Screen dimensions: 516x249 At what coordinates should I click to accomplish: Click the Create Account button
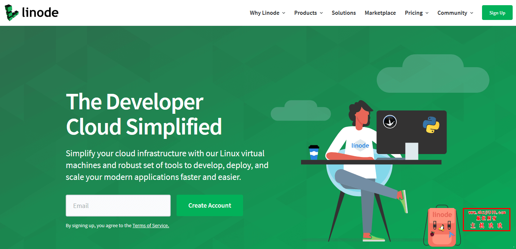[210, 205]
